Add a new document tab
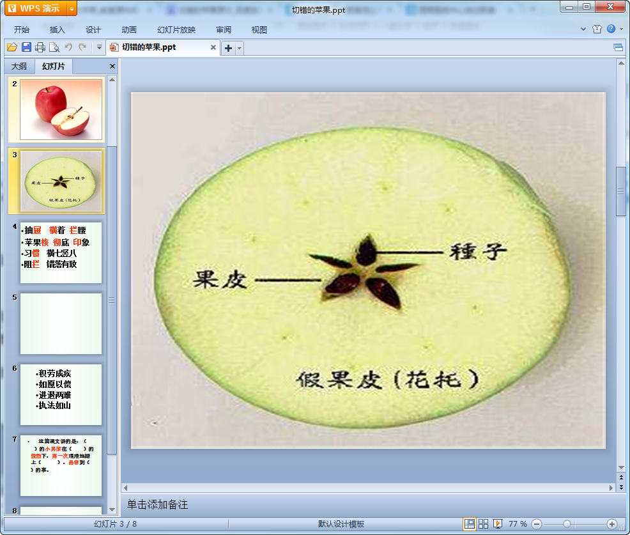The image size is (630, 535). click(x=228, y=48)
